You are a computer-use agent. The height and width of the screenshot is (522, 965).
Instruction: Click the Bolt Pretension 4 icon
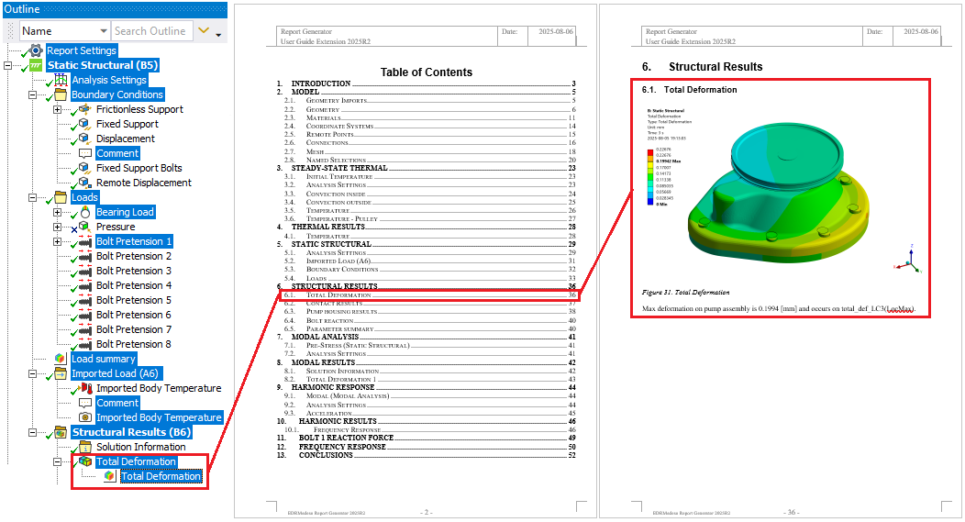tap(85, 285)
